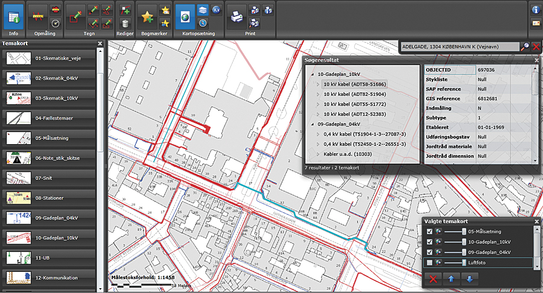Expand the 10 kV kabel (ADT82-51904) item
The image size is (543, 293).
pyautogui.click(x=319, y=95)
